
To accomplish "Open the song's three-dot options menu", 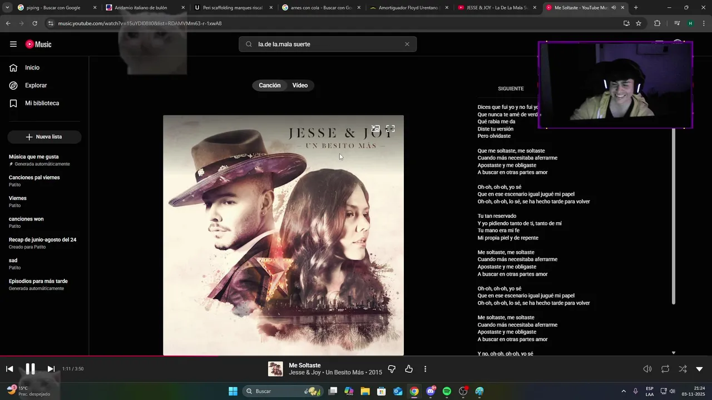I will [425, 369].
